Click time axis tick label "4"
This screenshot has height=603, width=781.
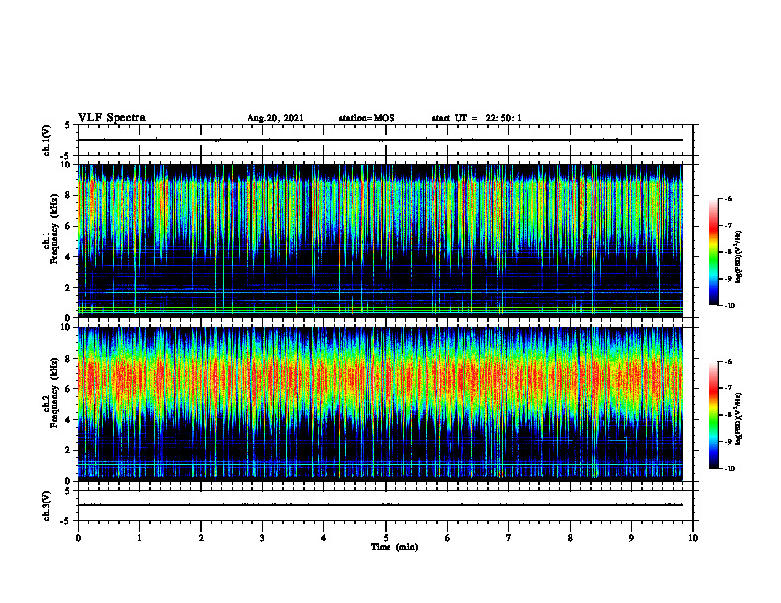tap(323, 538)
